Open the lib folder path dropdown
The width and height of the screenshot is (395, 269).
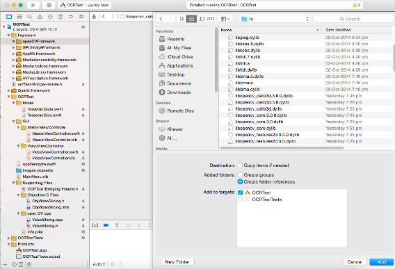(275, 19)
